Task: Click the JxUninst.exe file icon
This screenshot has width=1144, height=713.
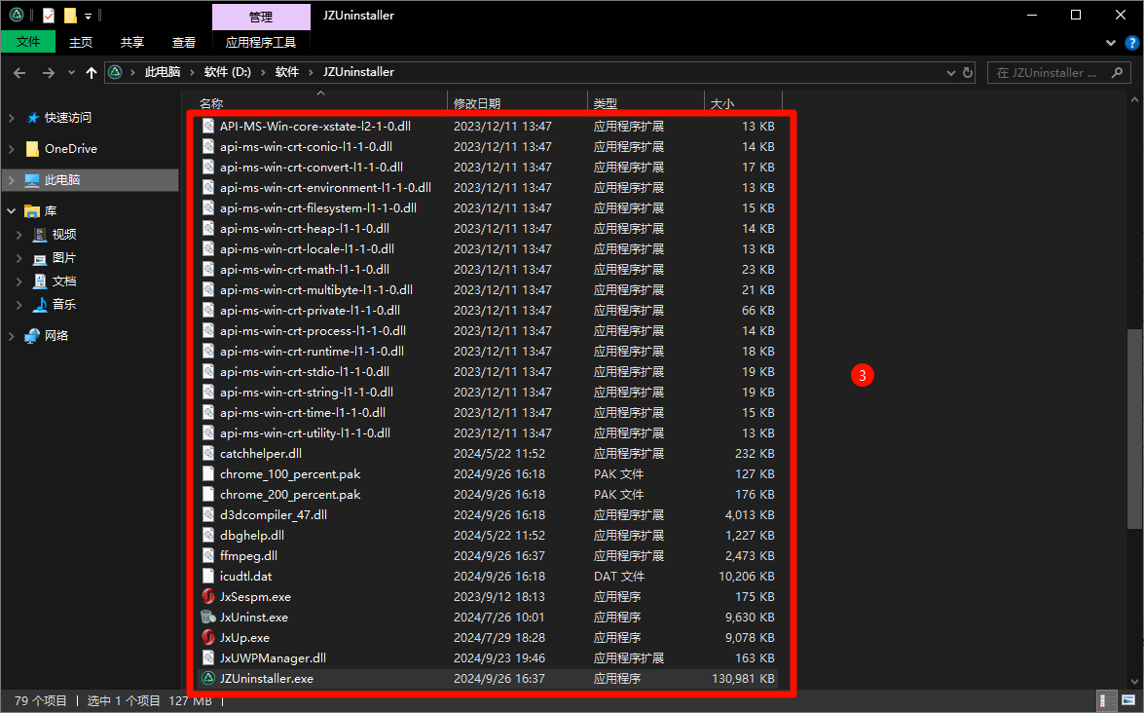Action: (208, 617)
